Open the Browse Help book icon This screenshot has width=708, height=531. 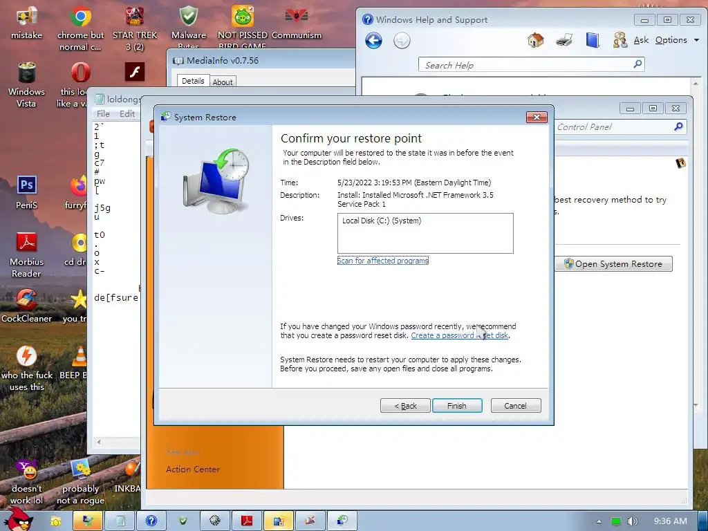[x=592, y=39]
